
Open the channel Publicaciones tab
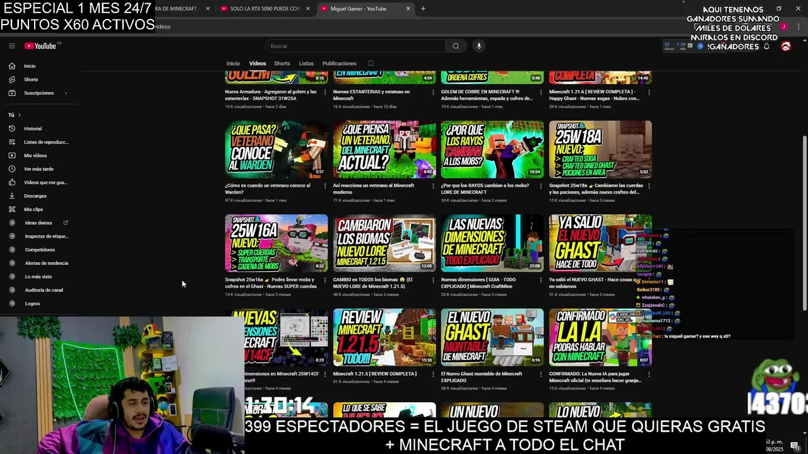click(x=340, y=63)
